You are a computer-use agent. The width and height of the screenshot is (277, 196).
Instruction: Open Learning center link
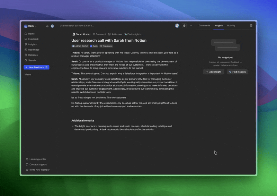pyautogui.click(x=36, y=159)
